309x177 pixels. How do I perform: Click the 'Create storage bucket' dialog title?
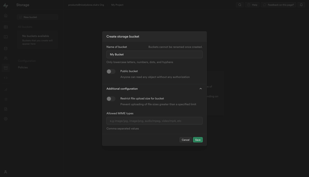coord(123,36)
